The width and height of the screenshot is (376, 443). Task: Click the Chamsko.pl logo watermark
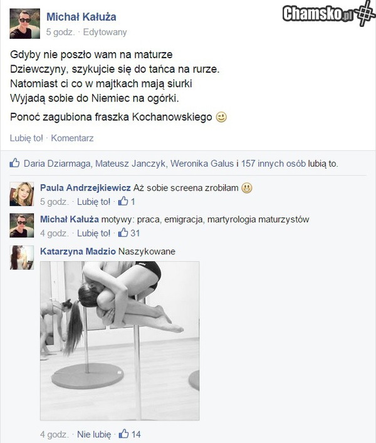pyautogui.click(x=329, y=13)
